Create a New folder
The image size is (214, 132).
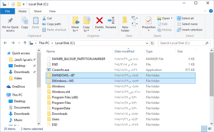[125, 25]
